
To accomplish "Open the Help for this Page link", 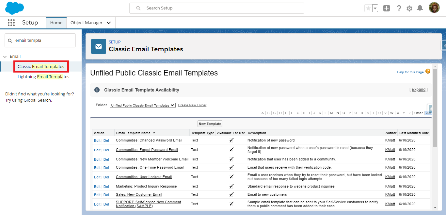I will pos(410,72).
